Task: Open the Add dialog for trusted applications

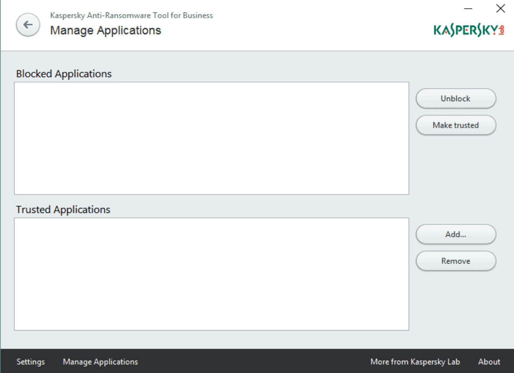Action: pos(456,234)
